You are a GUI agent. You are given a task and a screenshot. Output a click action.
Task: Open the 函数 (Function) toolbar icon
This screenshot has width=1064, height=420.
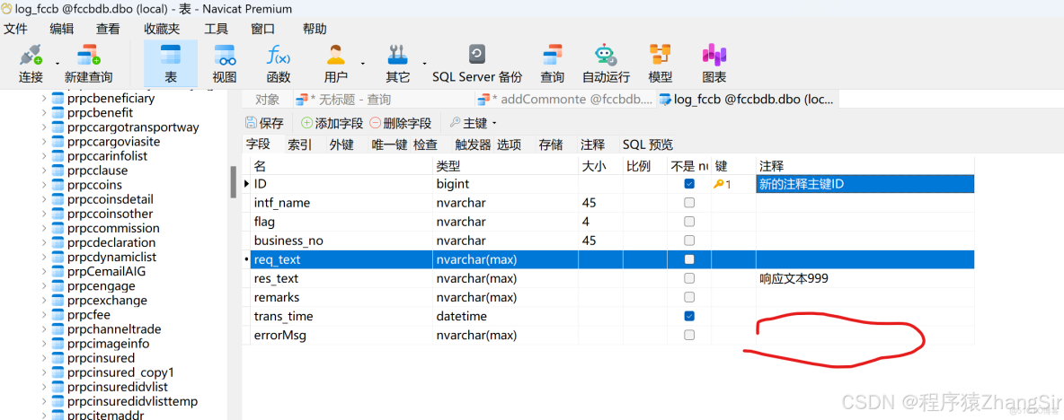(279, 55)
